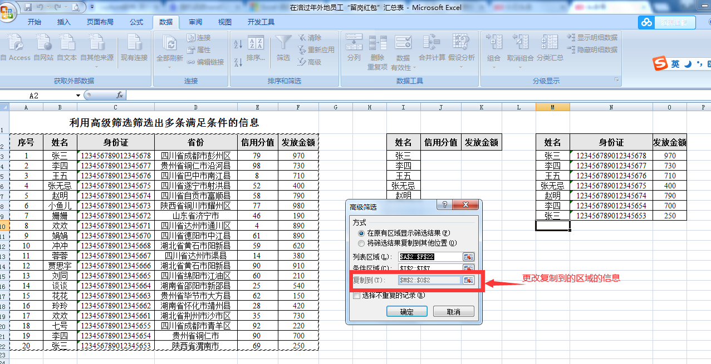Click Hide Detail (隐藏明细数据) icon
The image size is (711, 364).
pyautogui.click(x=592, y=50)
